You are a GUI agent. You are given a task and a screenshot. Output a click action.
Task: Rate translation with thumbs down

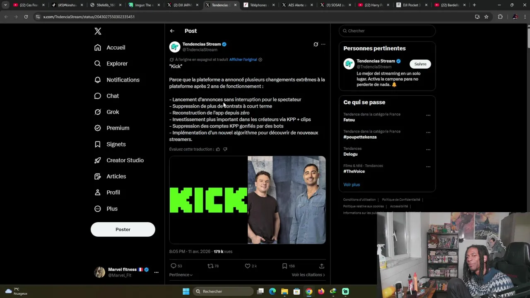coord(225,149)
